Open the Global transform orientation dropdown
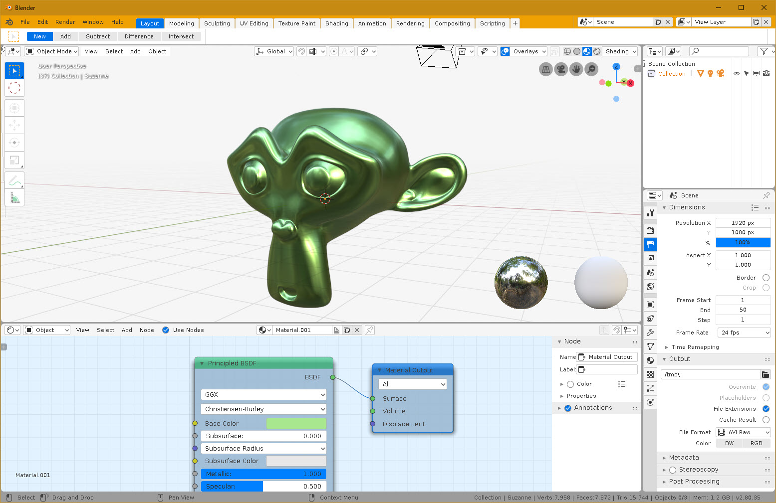Screen dimensions: 776x503 coord(274,51)
